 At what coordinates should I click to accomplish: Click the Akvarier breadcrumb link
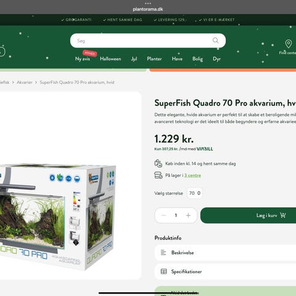(25, 82)
